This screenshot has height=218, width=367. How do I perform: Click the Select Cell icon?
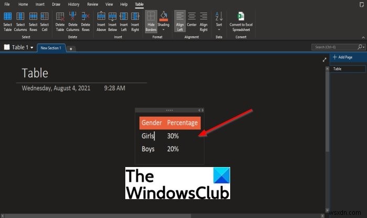pos(45,16)
